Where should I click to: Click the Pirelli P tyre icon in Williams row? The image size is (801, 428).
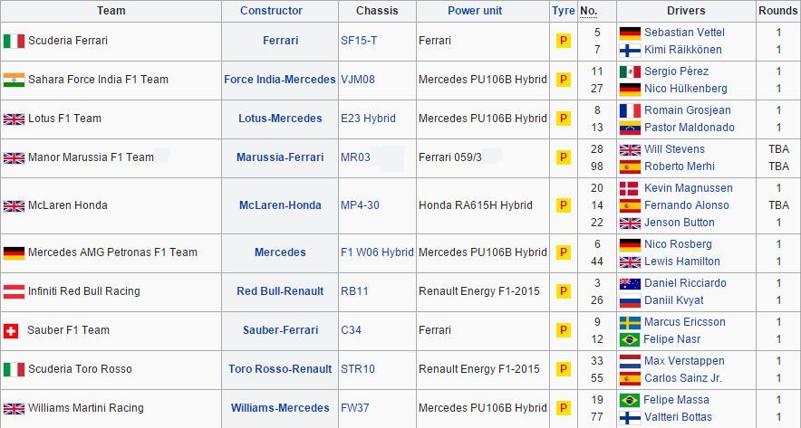[563, 408]
